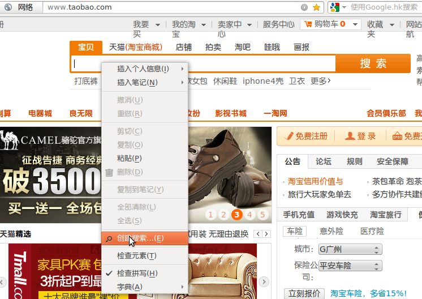Viewport: 422px width, 299px height.
Task: Select the 医疗险 insurance tab
Action: pos(372,231)
